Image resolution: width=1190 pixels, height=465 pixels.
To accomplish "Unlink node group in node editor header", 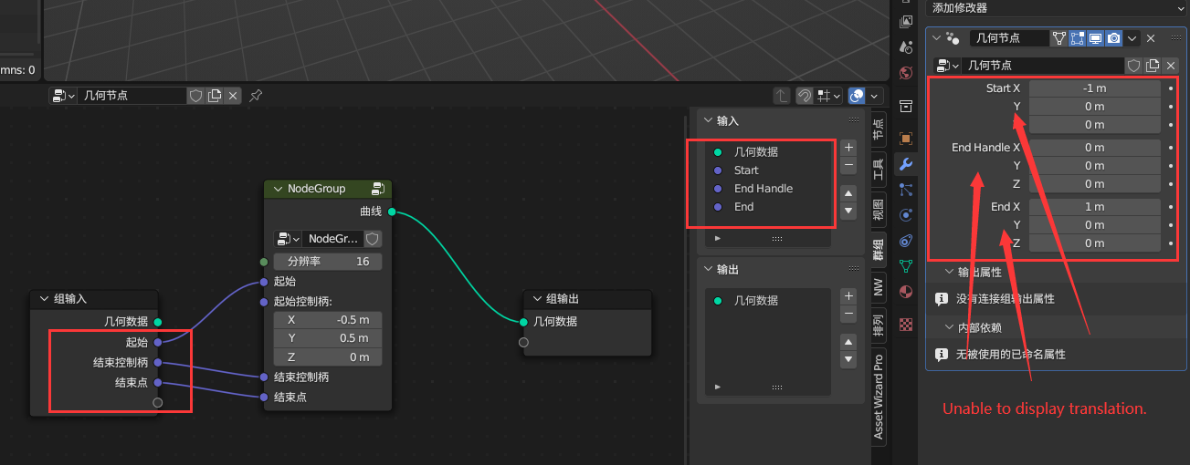I will (233, 95).
